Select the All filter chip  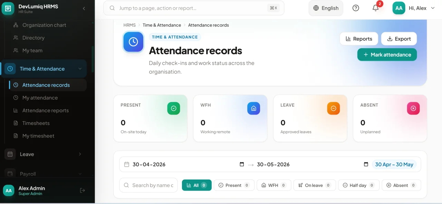(x=196, y=185)
